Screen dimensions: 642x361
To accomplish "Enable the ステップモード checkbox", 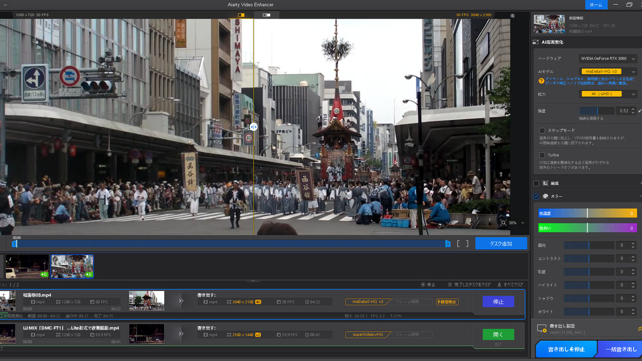I will click(x=542, y=130).
